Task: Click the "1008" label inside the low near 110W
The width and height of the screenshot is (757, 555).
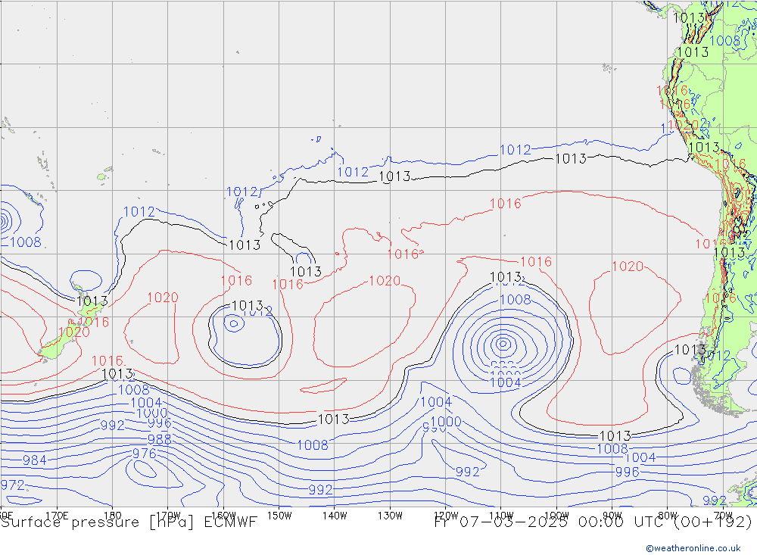Action: (515, 300)
